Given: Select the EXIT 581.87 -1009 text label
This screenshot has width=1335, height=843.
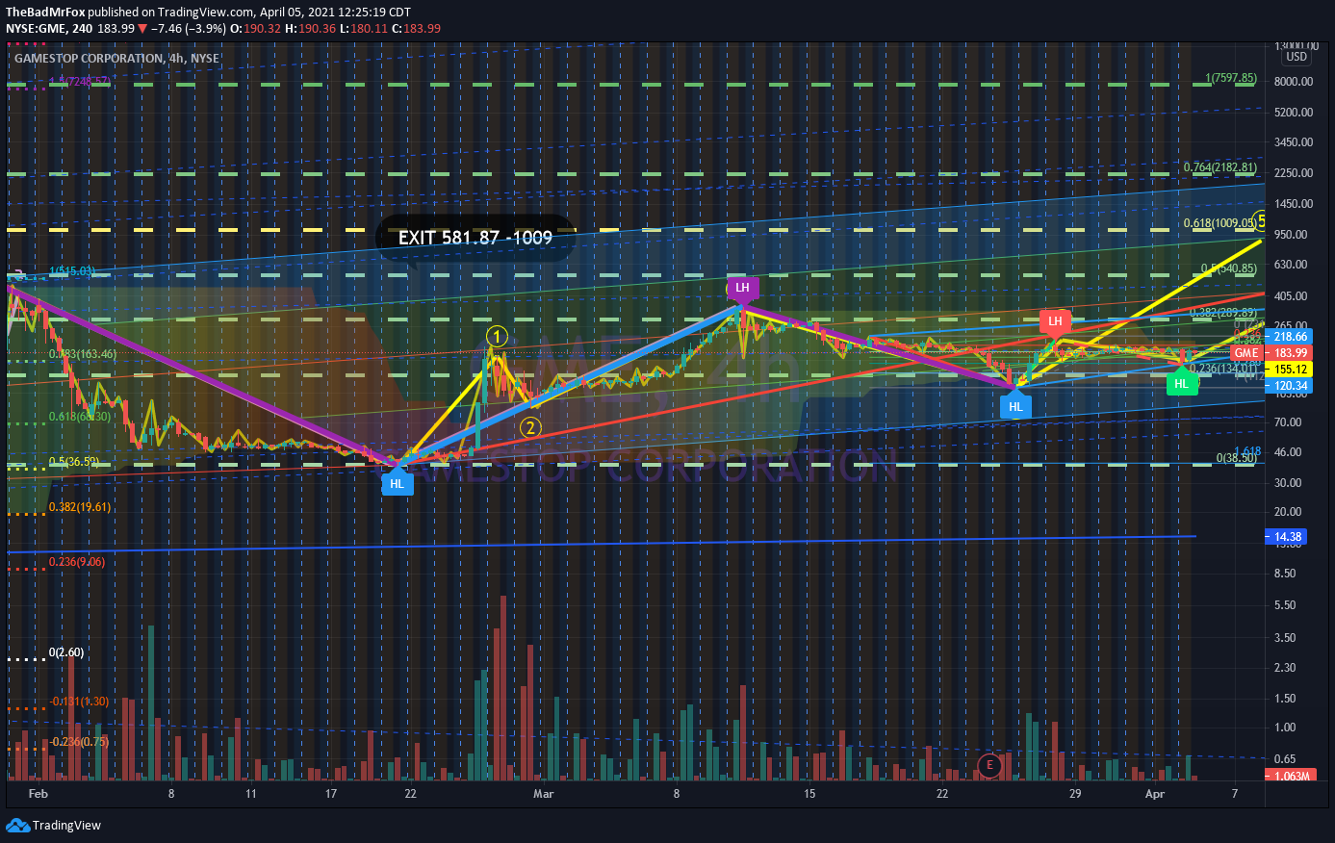Looking at the screenshot, I should 475,238.
